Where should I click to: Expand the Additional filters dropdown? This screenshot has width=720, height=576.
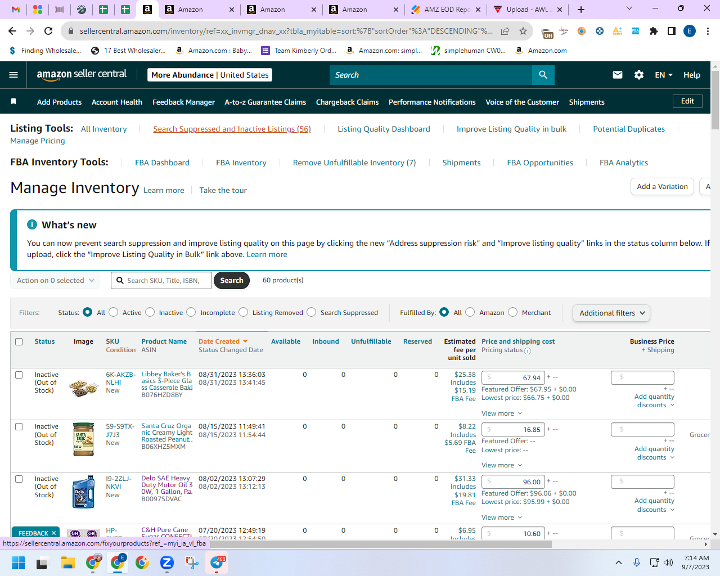coord(611,313)
